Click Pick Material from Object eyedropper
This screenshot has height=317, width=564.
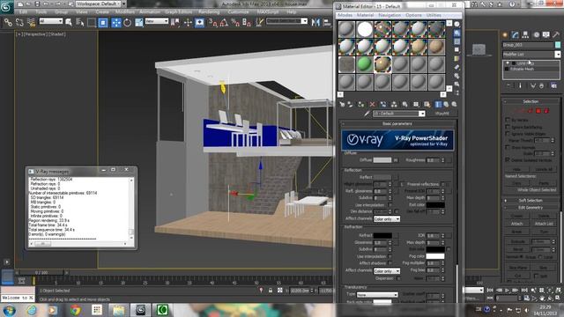pos(367,114)
